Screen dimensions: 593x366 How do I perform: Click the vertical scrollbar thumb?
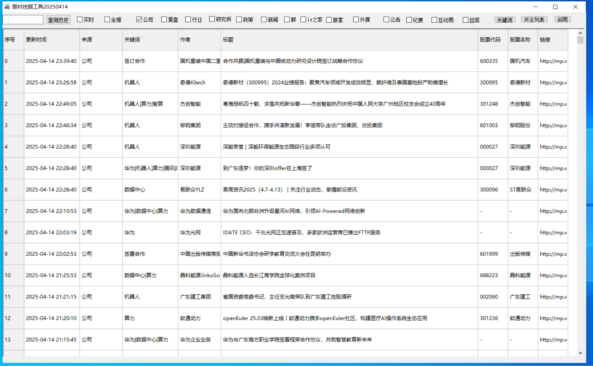pos(580,40)
